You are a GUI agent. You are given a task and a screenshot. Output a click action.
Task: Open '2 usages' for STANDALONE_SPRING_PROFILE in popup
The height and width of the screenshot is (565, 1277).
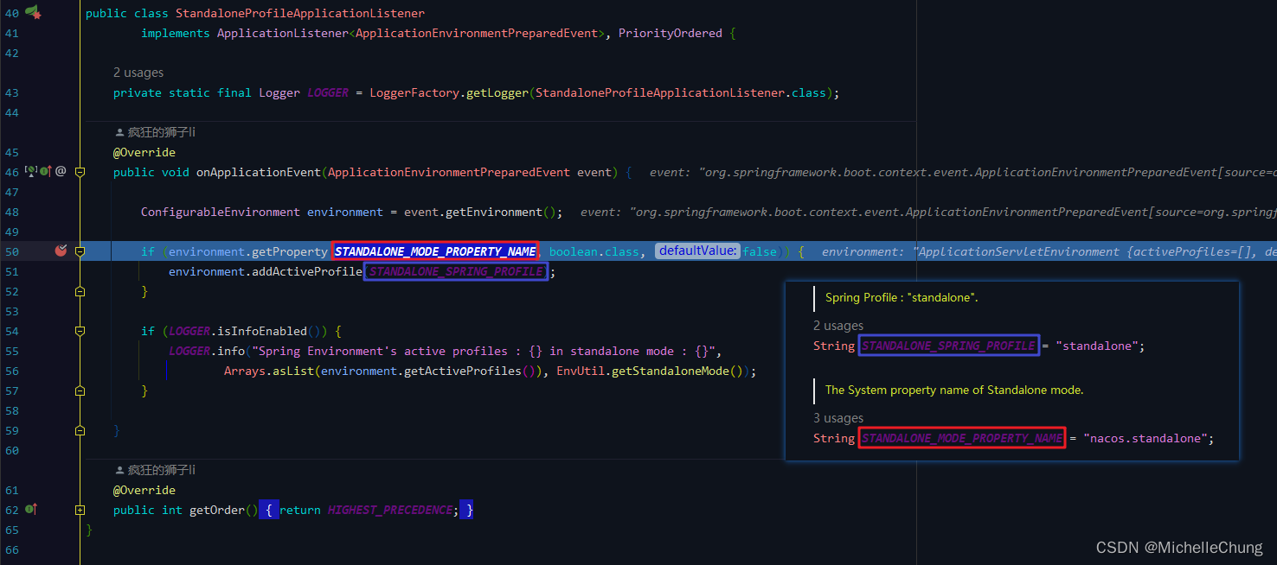click(838, 326)
